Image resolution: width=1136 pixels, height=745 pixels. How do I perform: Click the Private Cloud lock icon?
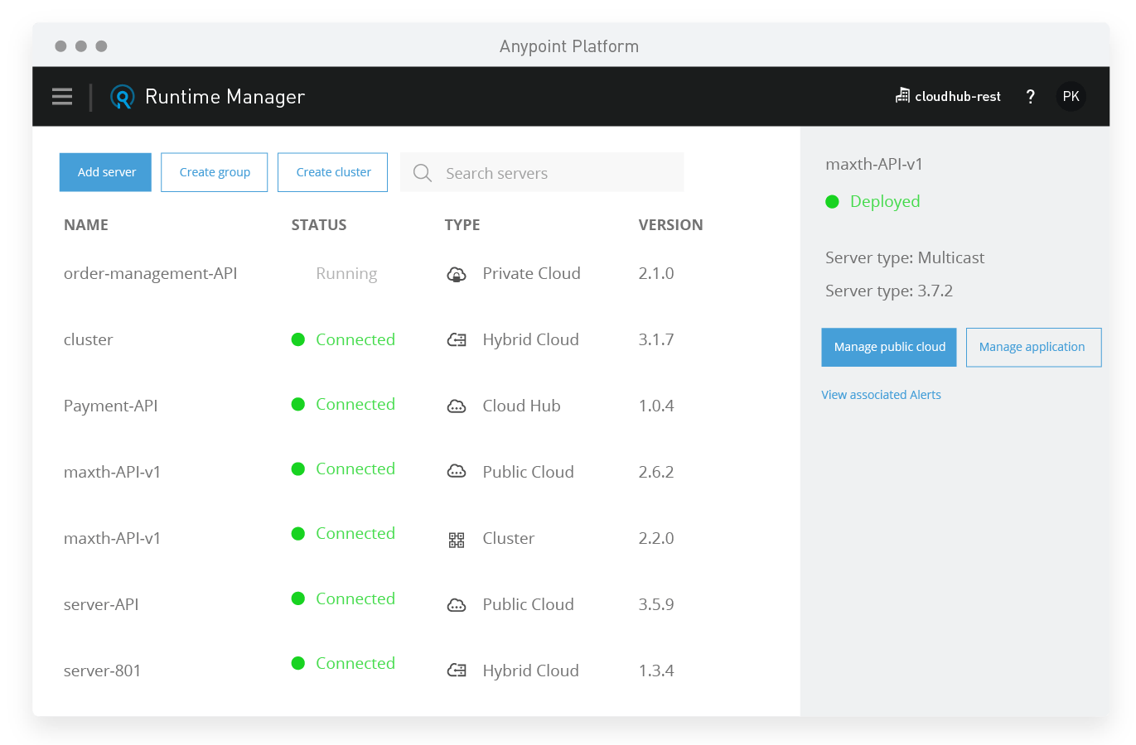click(457, 274)
